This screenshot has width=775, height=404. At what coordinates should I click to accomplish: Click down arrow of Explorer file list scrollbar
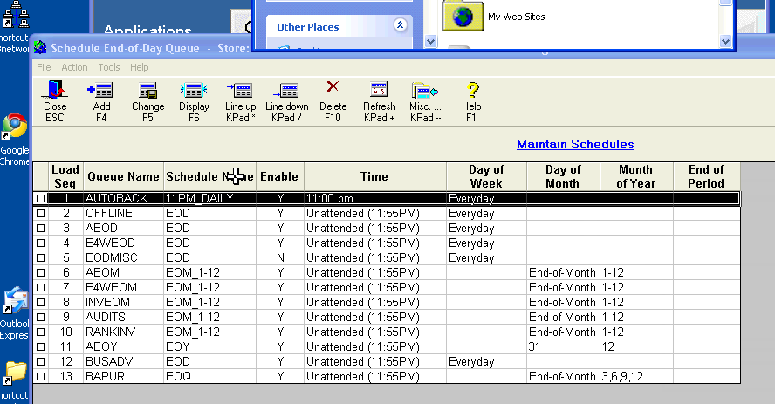[725, 42]
